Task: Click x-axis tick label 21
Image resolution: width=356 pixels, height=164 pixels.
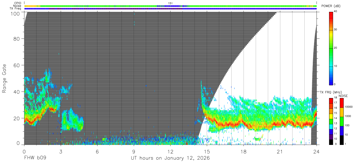Action: [280, 152]
